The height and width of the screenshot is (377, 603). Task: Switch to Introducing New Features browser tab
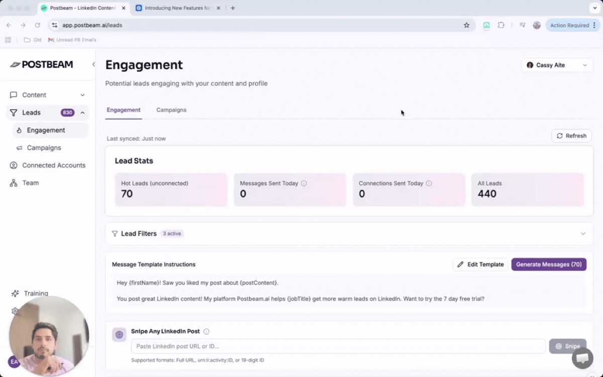pyautogui.click(x=177, y=8)
